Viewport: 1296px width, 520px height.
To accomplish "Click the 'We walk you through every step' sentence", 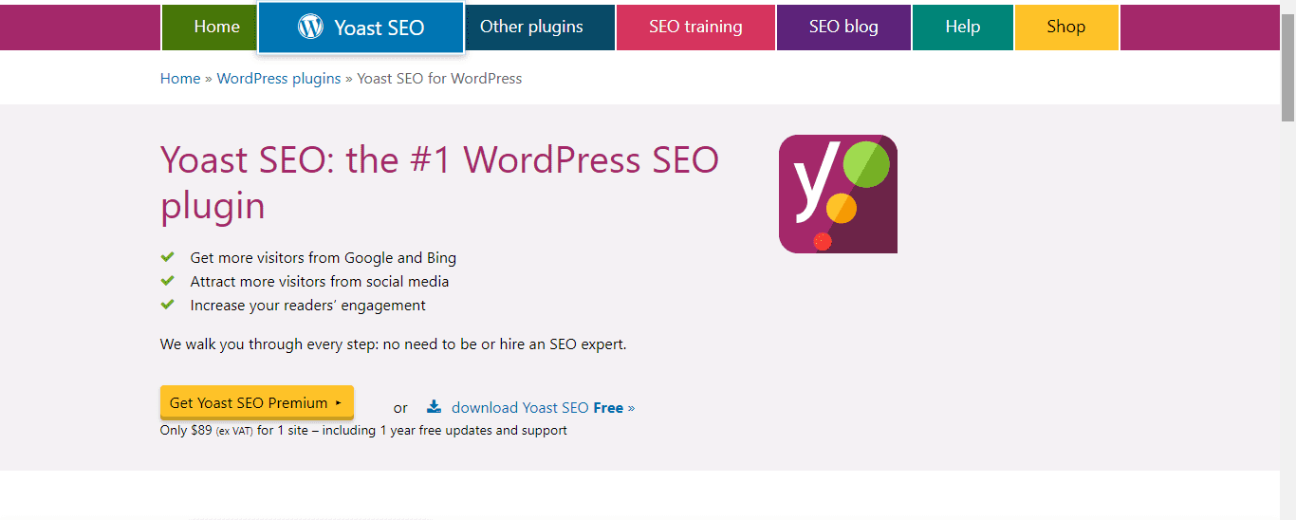I will 394,344.
